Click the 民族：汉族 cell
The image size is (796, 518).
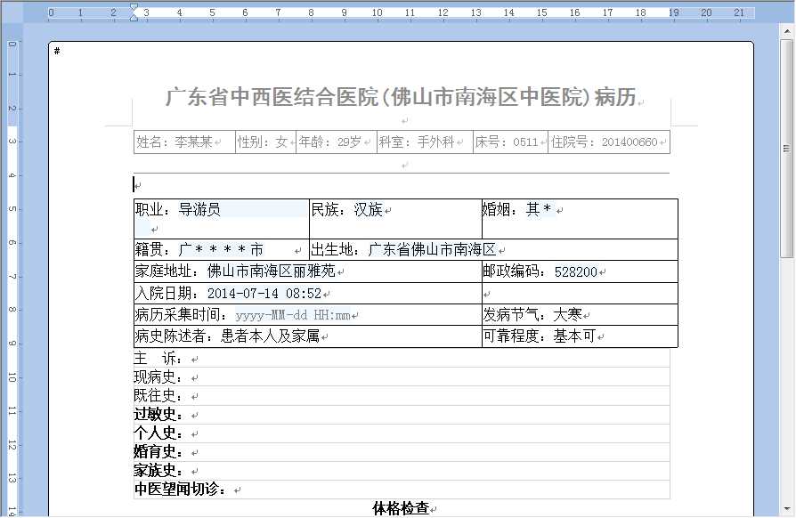(395, 219)
